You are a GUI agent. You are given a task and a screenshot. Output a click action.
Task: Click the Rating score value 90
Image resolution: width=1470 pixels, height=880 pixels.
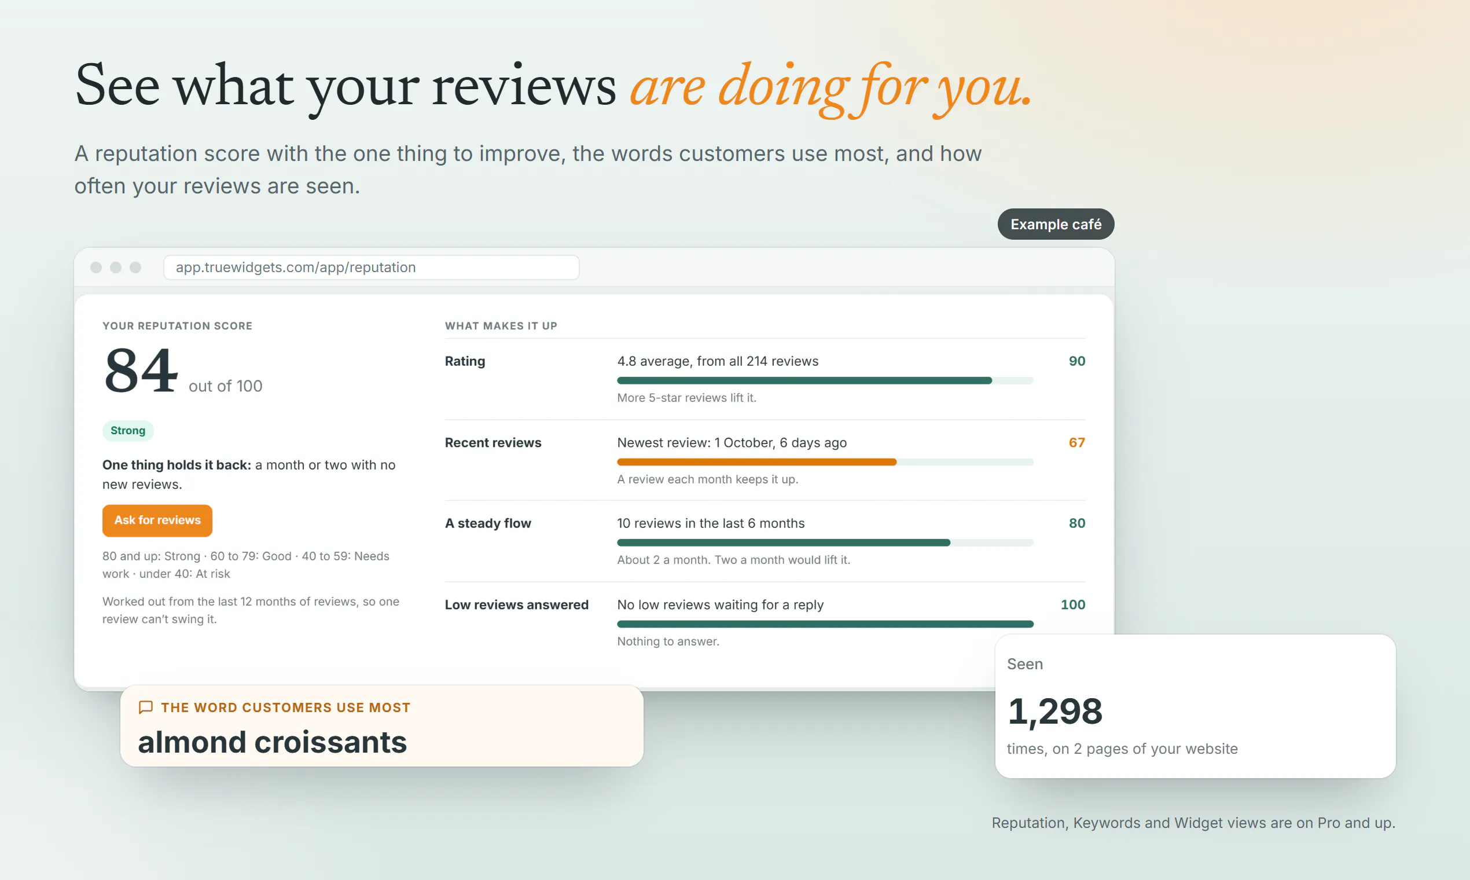pos(1076,361)
